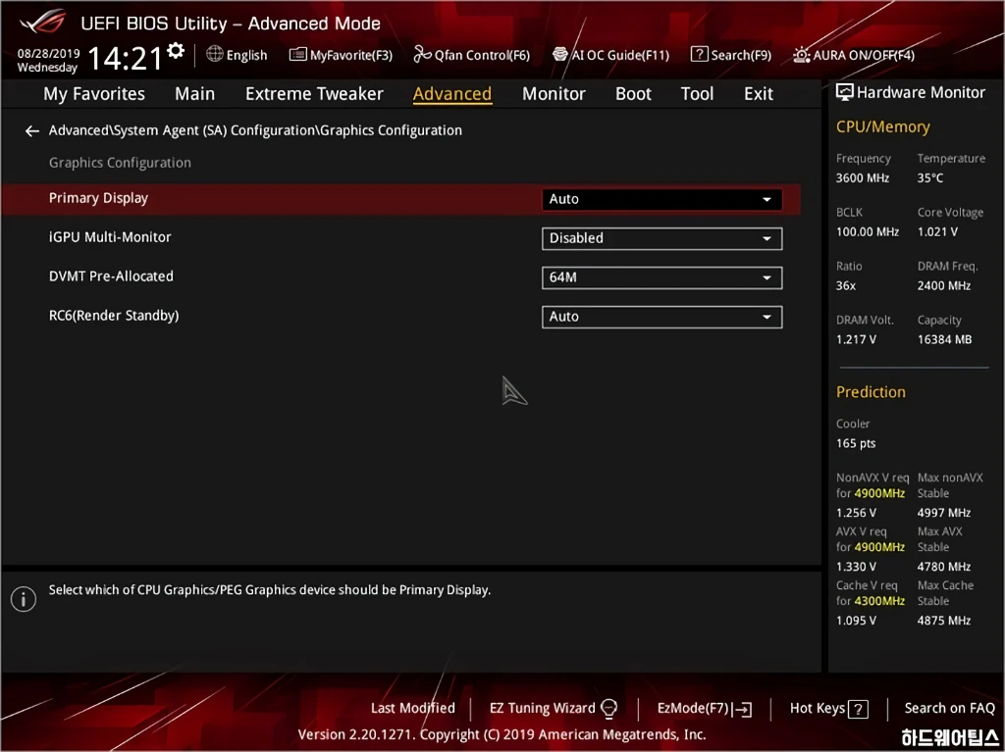The image size is (1005, 752).
Task: Click the 2400 MHz DRAM frequency value
Action: 943,285
